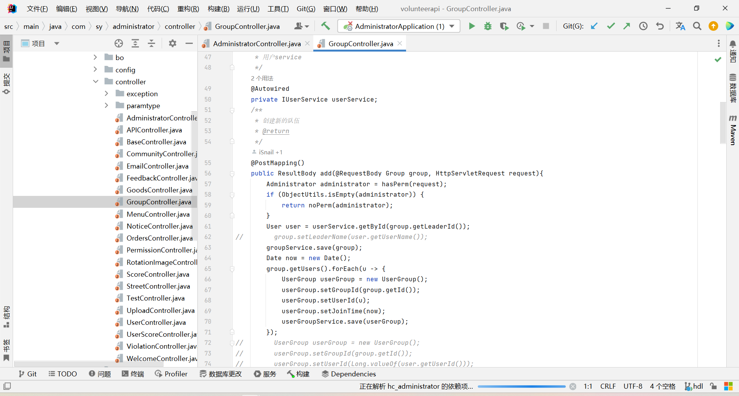Open the Git tool window button

click(27, 374)
